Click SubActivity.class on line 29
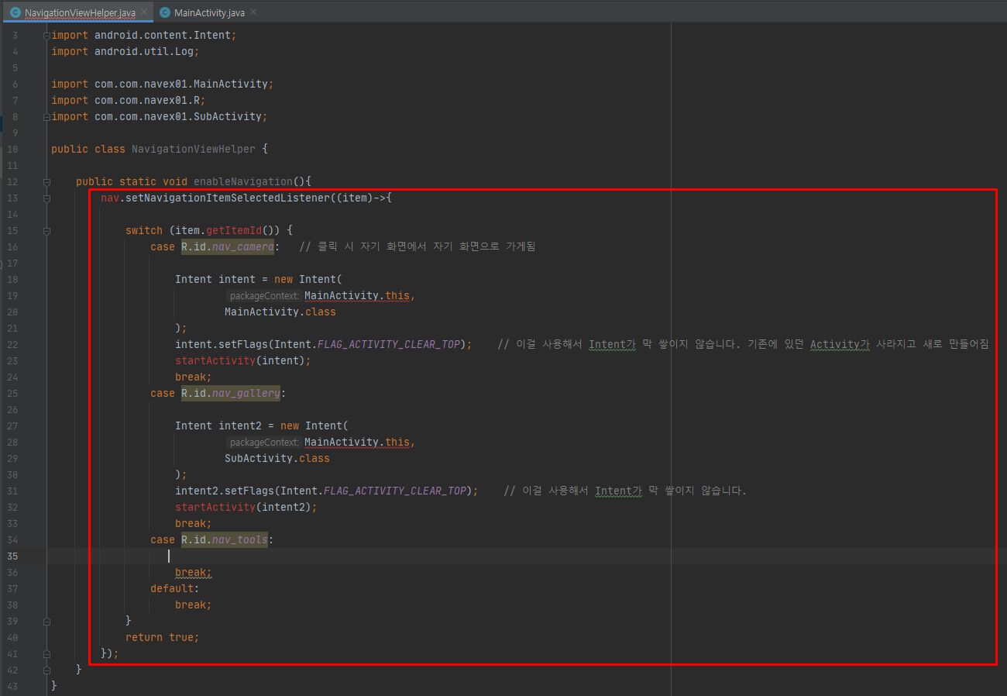 click(277, 459)
